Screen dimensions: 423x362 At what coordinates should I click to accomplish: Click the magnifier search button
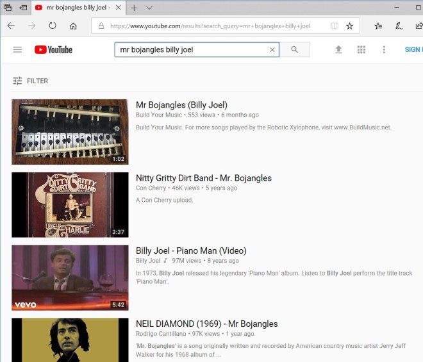click(295, 49)
